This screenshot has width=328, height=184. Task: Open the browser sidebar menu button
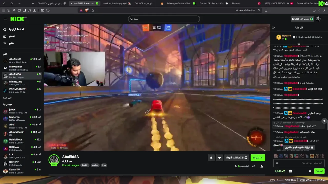click(4, 10)
